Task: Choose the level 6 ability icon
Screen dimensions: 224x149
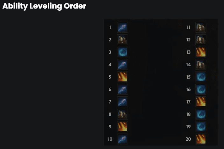Action: [x=122, y=89]
